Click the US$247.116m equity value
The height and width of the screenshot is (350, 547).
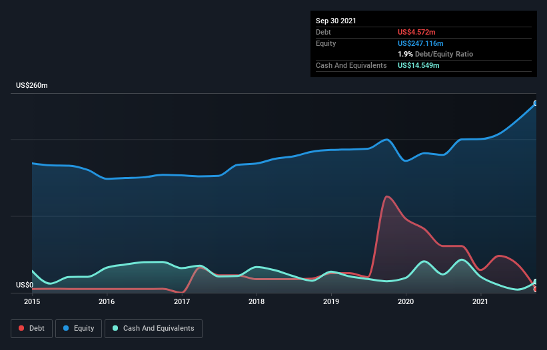tap(420, 43)
